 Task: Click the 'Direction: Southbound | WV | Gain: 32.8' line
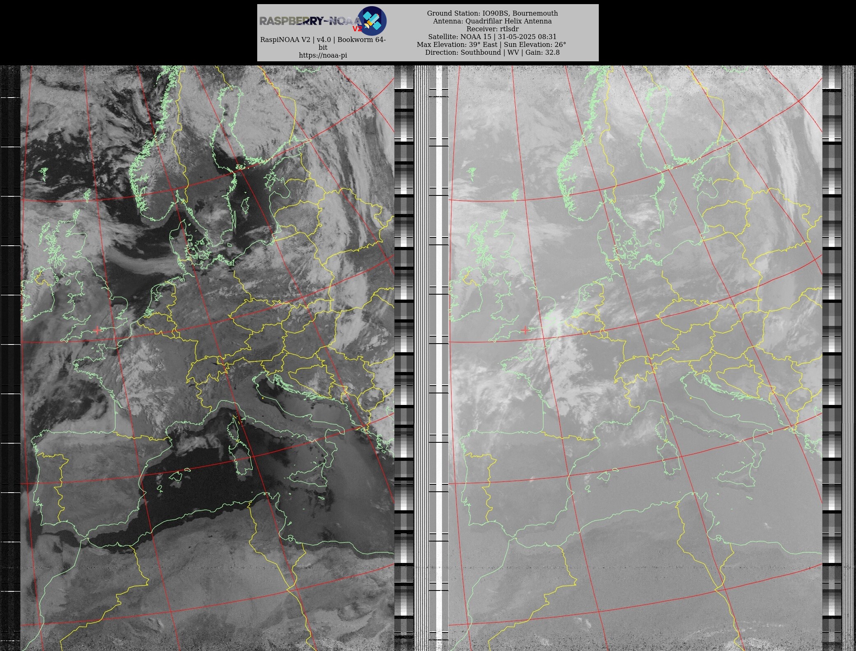pyautogui.click(x=492, y=52)
